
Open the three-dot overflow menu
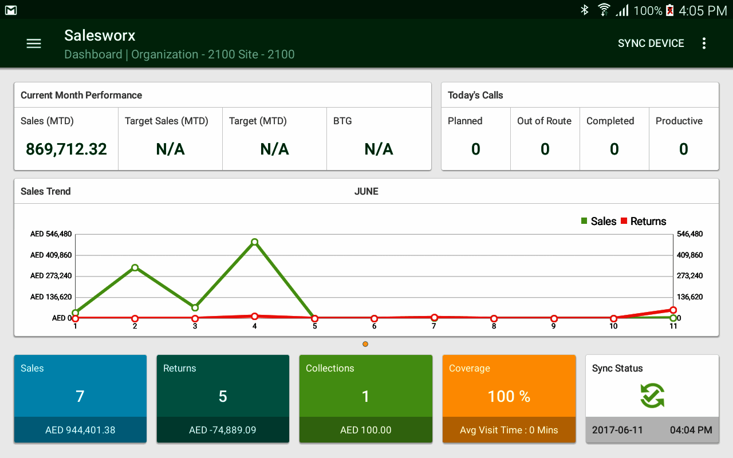pos(704,44)
